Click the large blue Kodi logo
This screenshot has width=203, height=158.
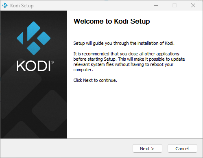click(34, 38)
